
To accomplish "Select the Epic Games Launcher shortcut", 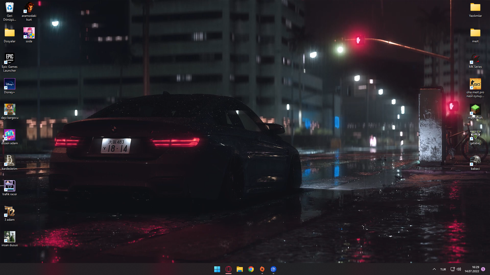I will [x=9, y=62].
